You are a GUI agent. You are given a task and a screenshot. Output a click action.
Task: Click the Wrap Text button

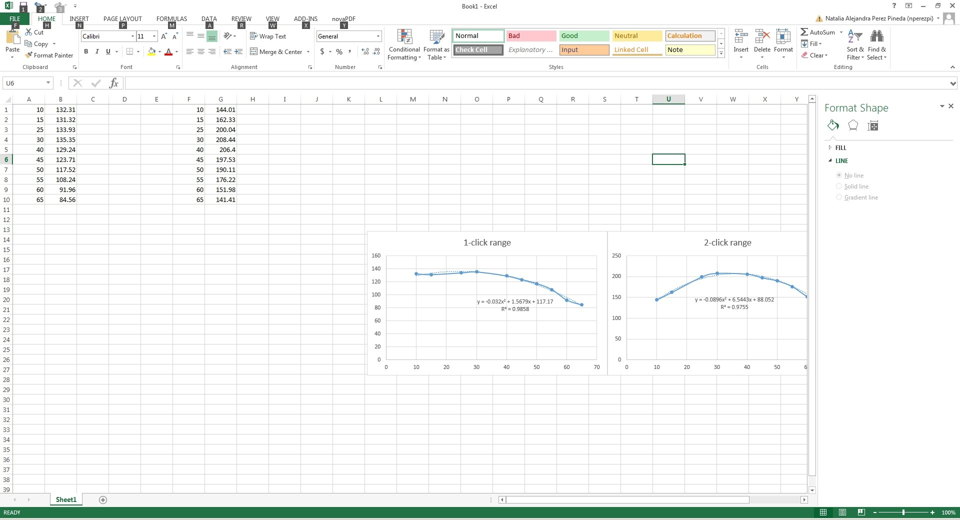268,36
